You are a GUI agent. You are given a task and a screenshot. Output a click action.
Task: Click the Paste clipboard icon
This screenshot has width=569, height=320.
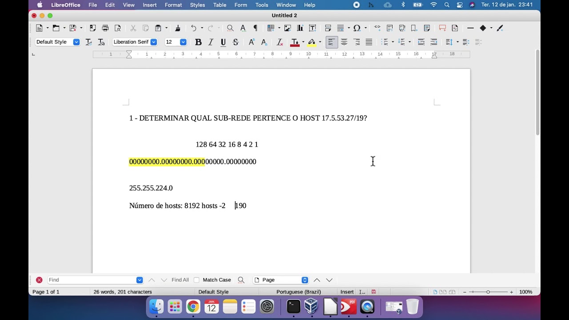coord(158,28)
